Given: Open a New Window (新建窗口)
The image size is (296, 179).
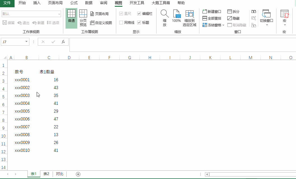Looking at the screenshot, I should click(x=212, y=11).
